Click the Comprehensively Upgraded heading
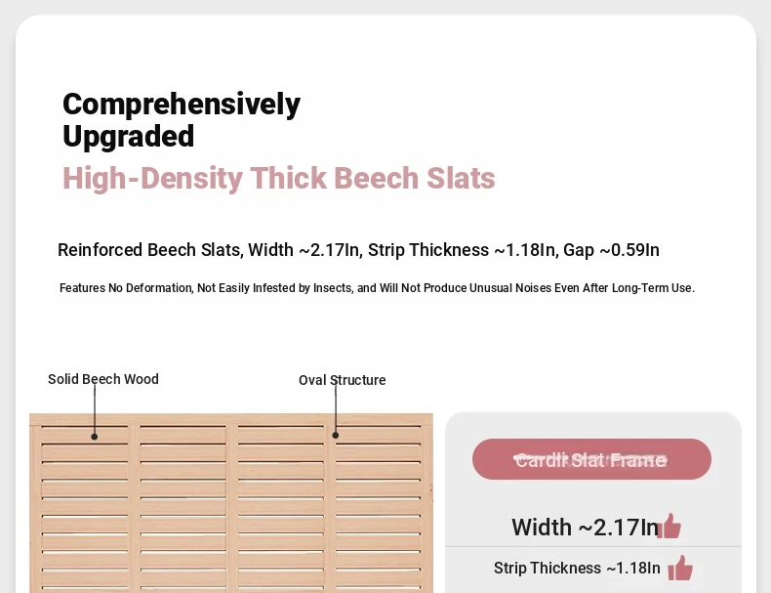 pyautogui.click(x=182, y=119)
